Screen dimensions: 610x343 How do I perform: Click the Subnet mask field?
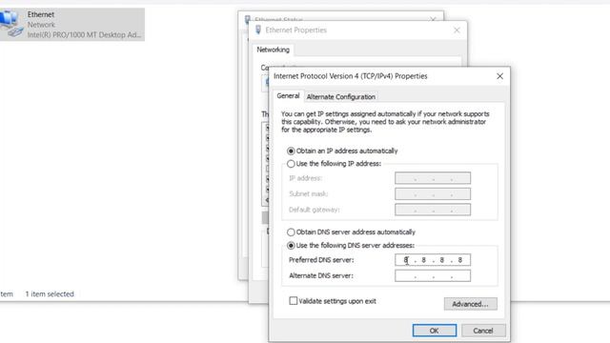pyautogui.click(x=433, y=193)
